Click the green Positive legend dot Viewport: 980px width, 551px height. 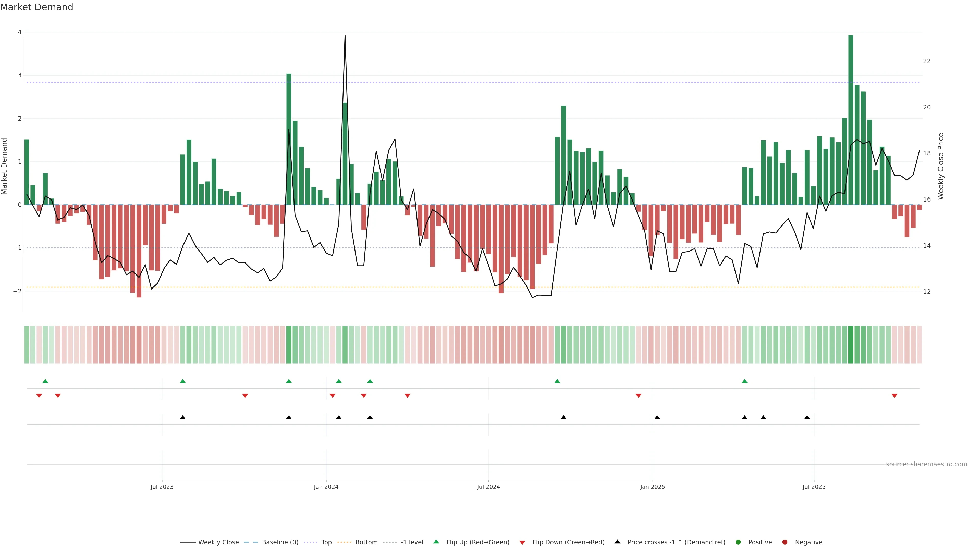(x=738, y=542)
